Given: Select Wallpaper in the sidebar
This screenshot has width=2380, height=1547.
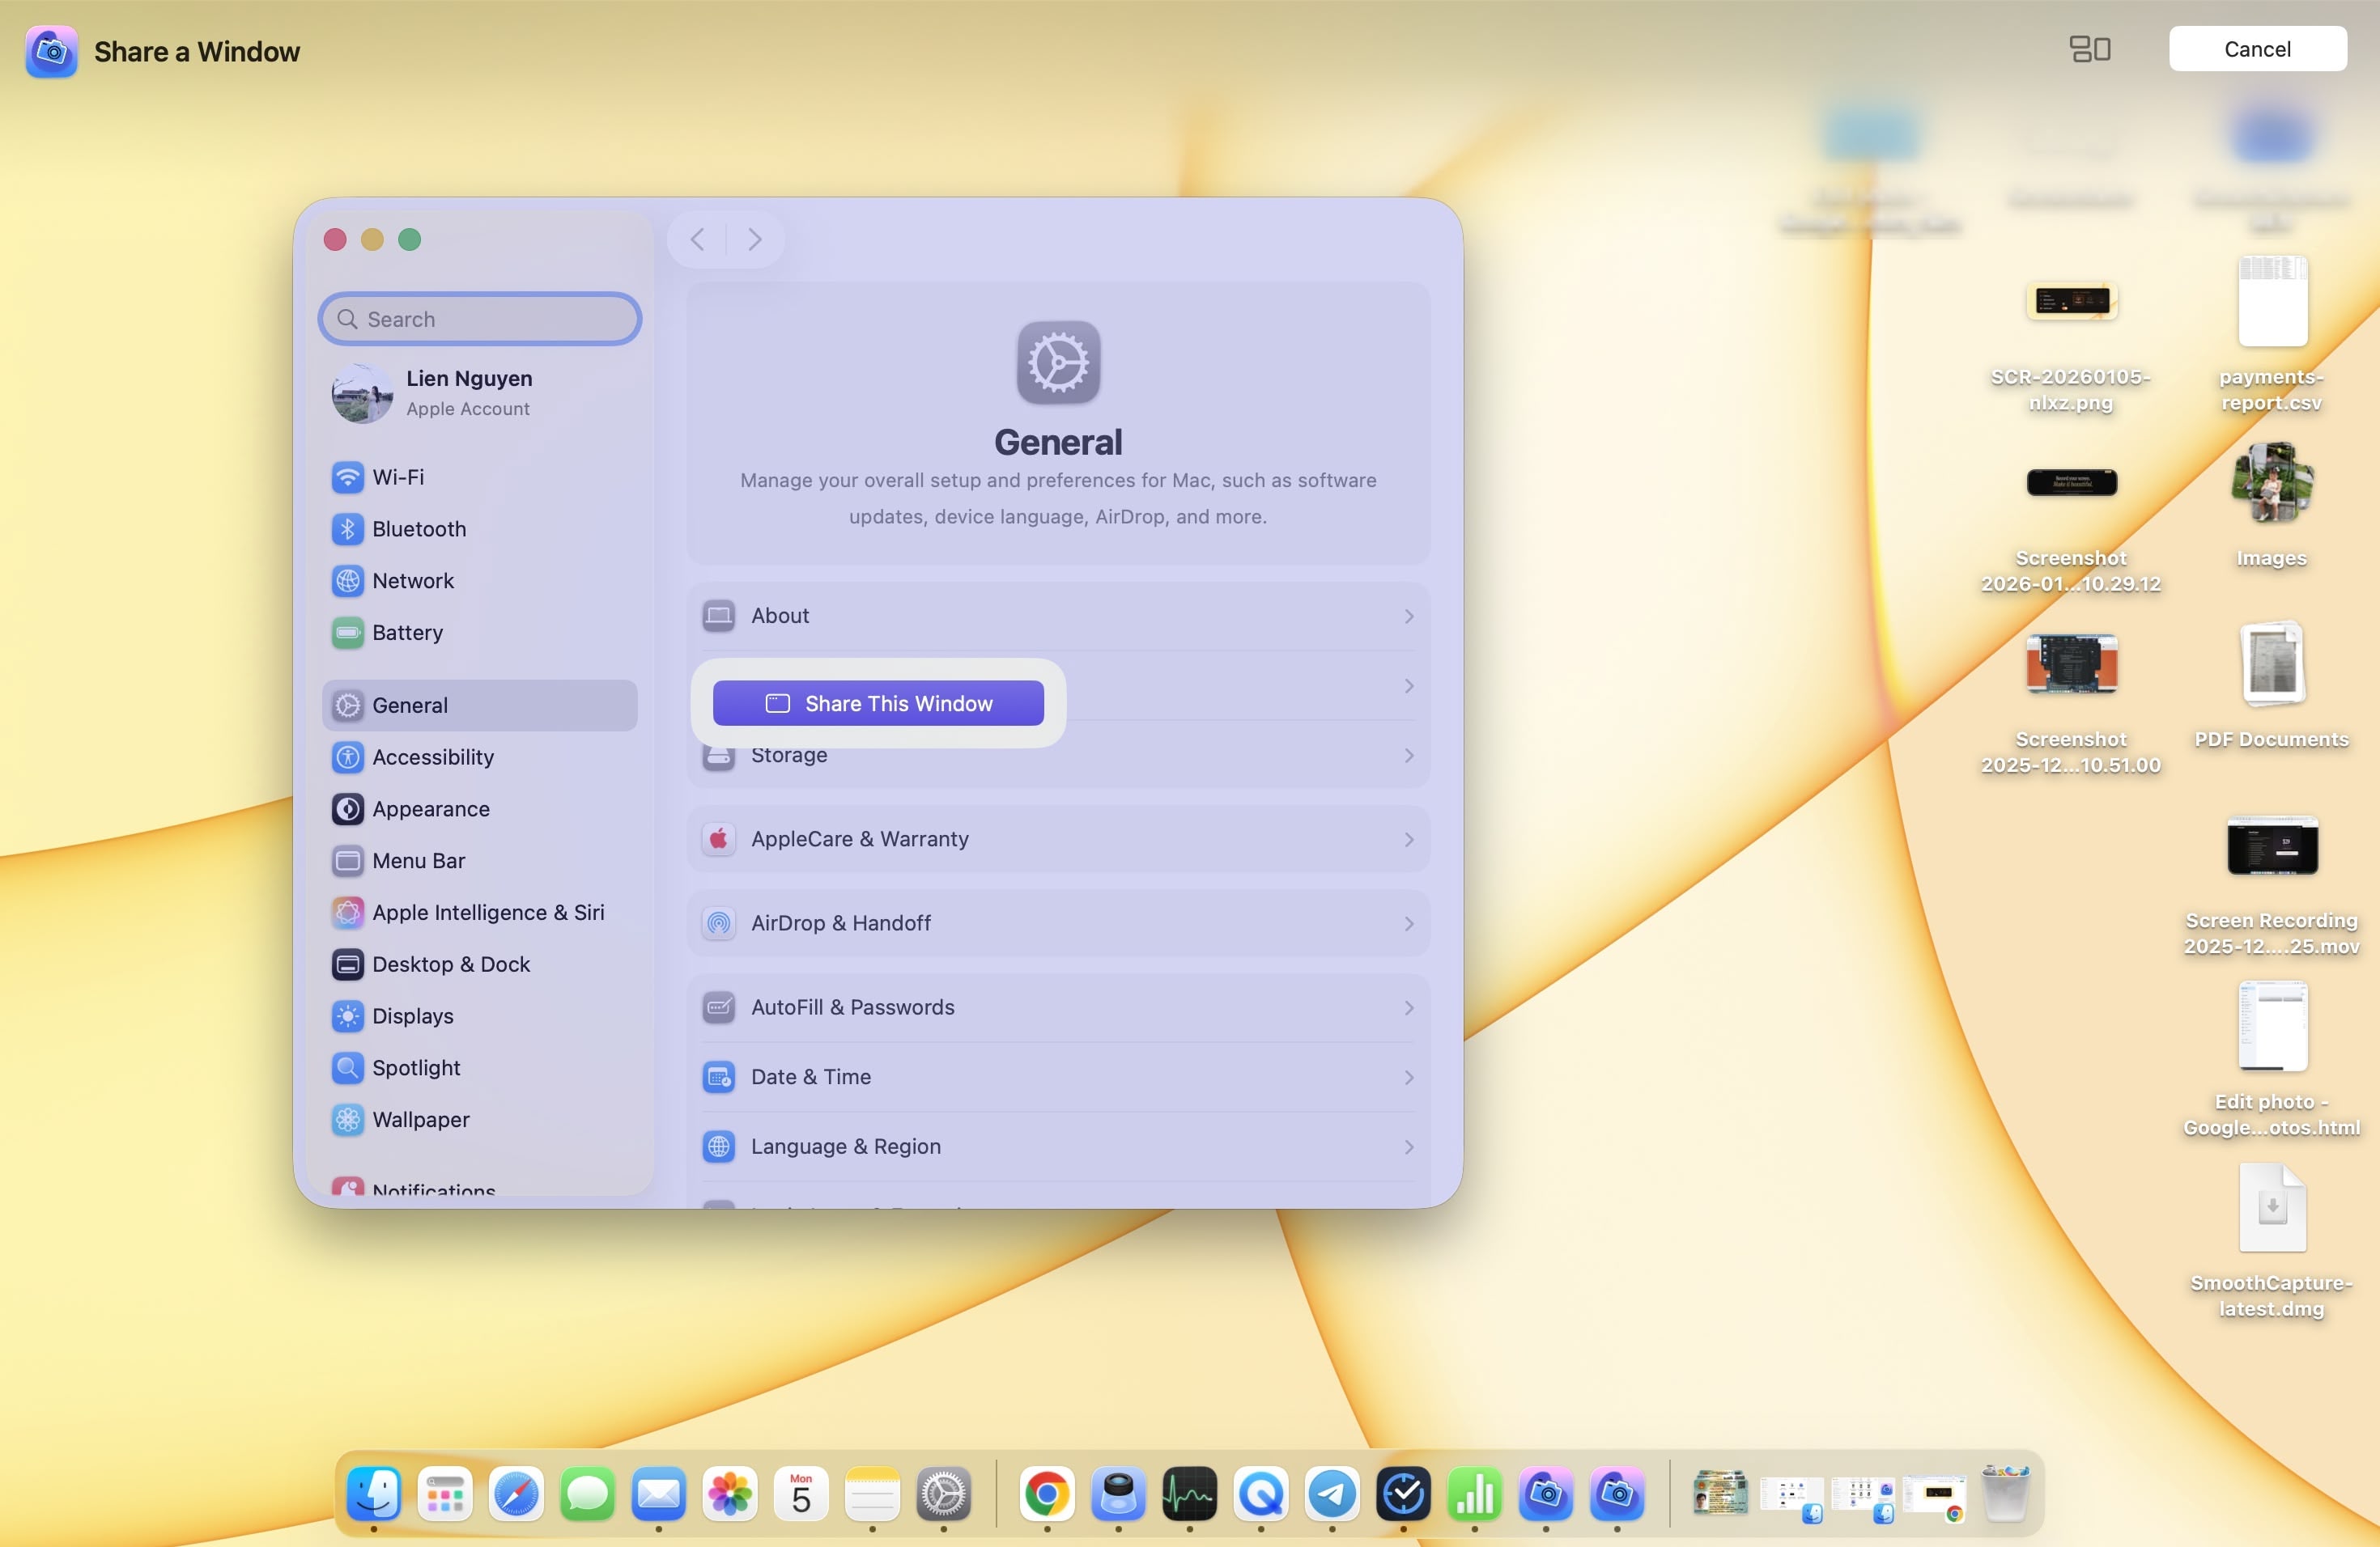Looking at the screenshot, I should click(480, 1121).
